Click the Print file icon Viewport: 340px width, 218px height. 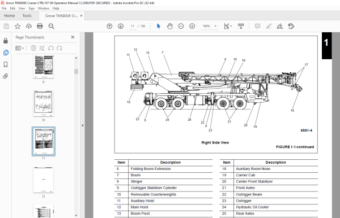40,26
